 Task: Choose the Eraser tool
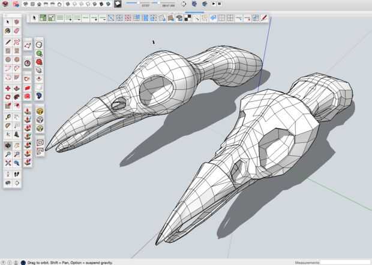point(16,31)
